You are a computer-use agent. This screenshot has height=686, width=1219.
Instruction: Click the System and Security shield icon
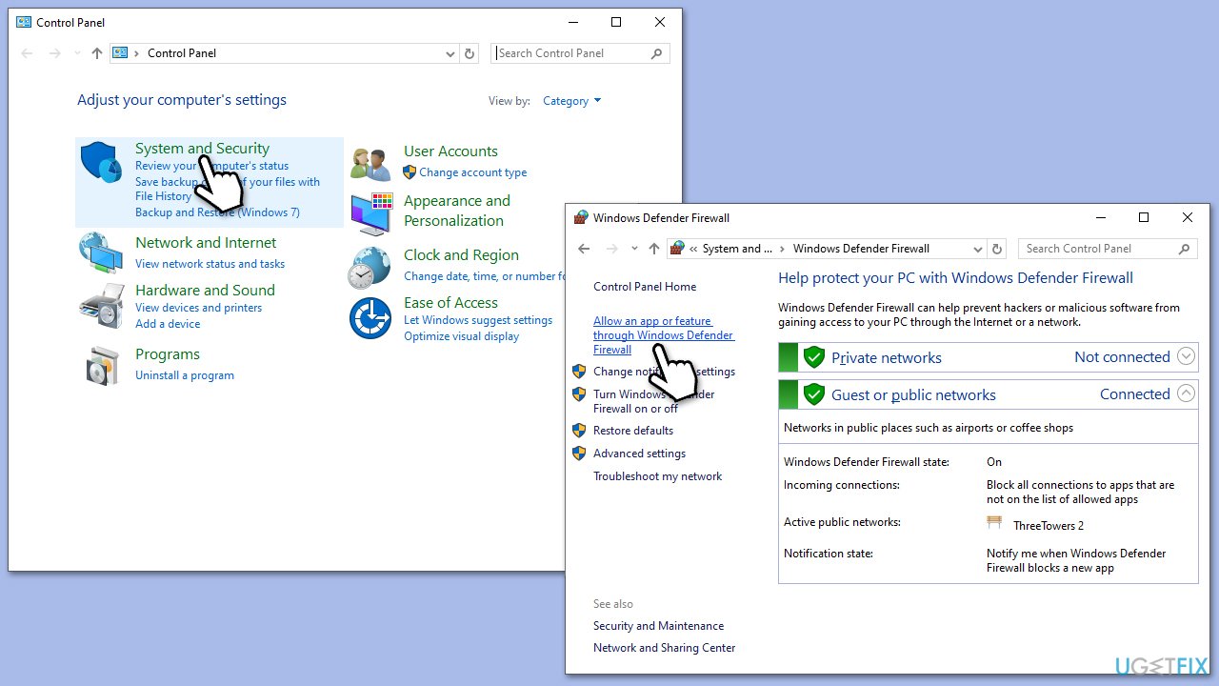point(100,163)
